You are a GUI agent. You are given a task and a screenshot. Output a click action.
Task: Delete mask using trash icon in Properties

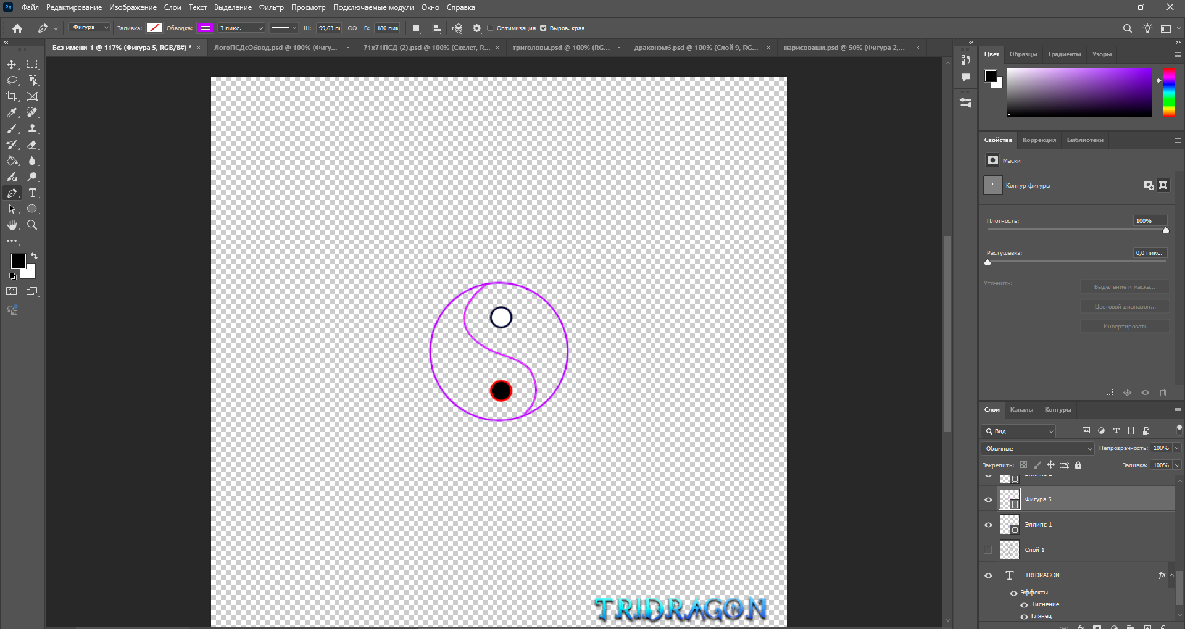pos(1163,393)
